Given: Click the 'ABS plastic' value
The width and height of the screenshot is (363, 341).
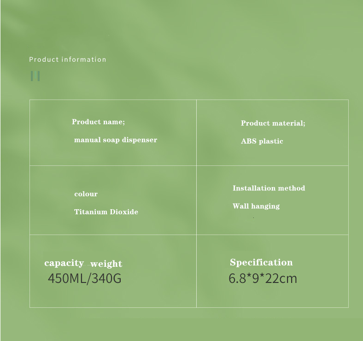Looking at the screenshot, I should pos(262,141).
